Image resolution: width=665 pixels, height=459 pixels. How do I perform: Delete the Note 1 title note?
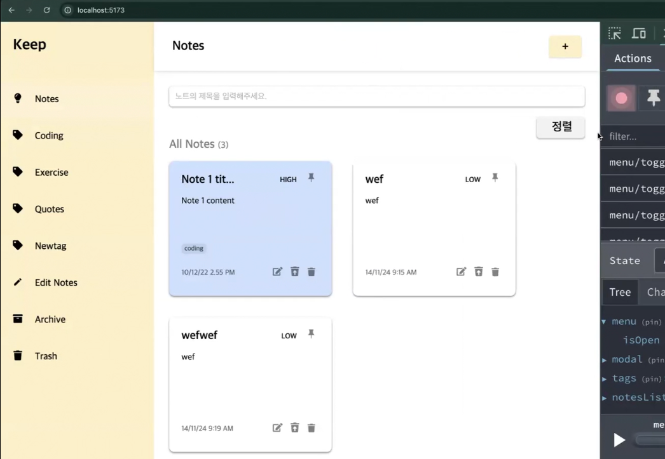pyautogui.click(x=312, y=272)
